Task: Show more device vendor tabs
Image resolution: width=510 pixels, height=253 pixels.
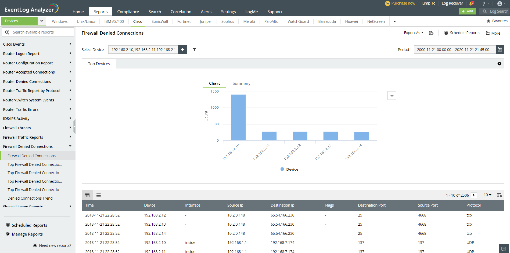Action: pos(395,21)
